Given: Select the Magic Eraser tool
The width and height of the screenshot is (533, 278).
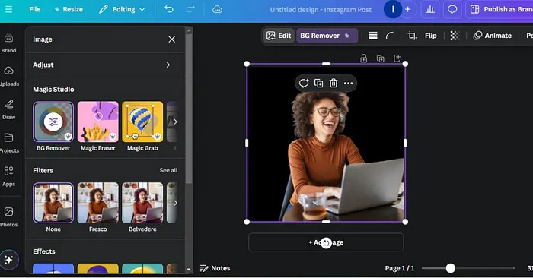Looking at the screenshot, I should point(98,122).
